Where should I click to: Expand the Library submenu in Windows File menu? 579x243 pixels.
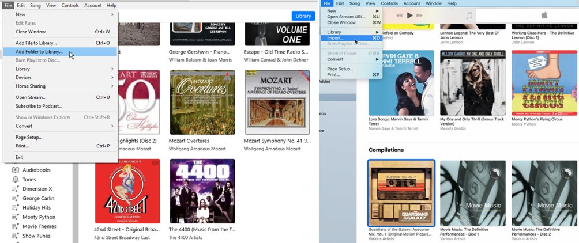tap(112, 69)
